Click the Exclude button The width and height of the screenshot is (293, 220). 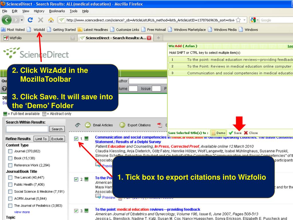57,139
